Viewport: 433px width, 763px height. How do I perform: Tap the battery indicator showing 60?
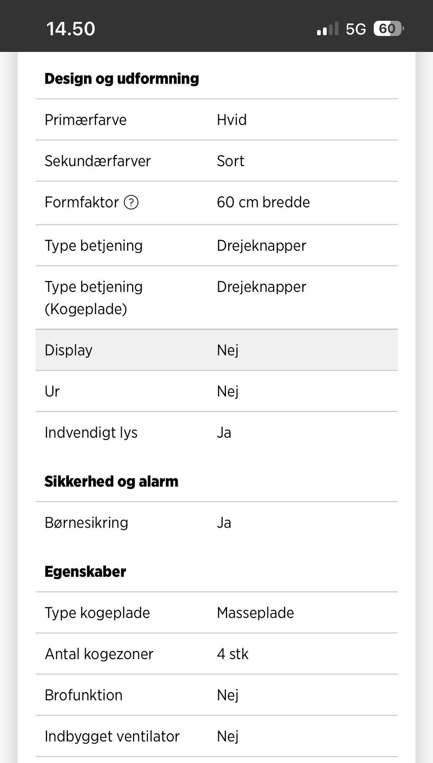pos(388,29)
